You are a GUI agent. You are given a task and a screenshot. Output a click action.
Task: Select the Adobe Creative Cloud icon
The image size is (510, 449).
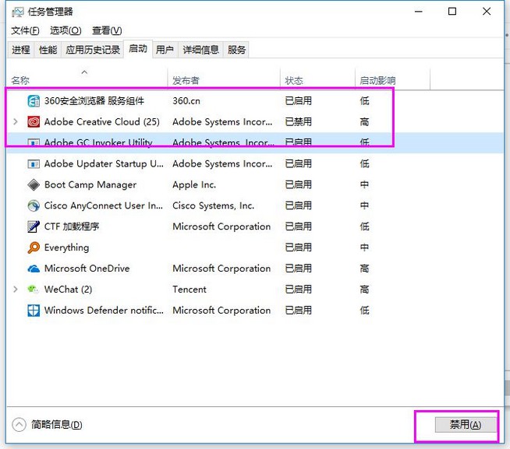tap(34, 121)
